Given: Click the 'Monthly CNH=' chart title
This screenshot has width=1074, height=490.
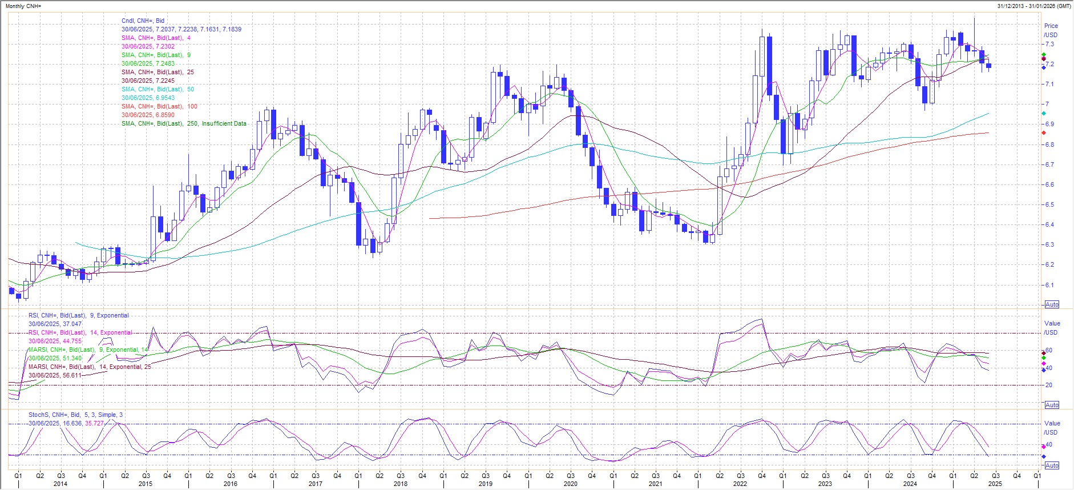Looking at the screenshot, I should (x=23, y=6).
